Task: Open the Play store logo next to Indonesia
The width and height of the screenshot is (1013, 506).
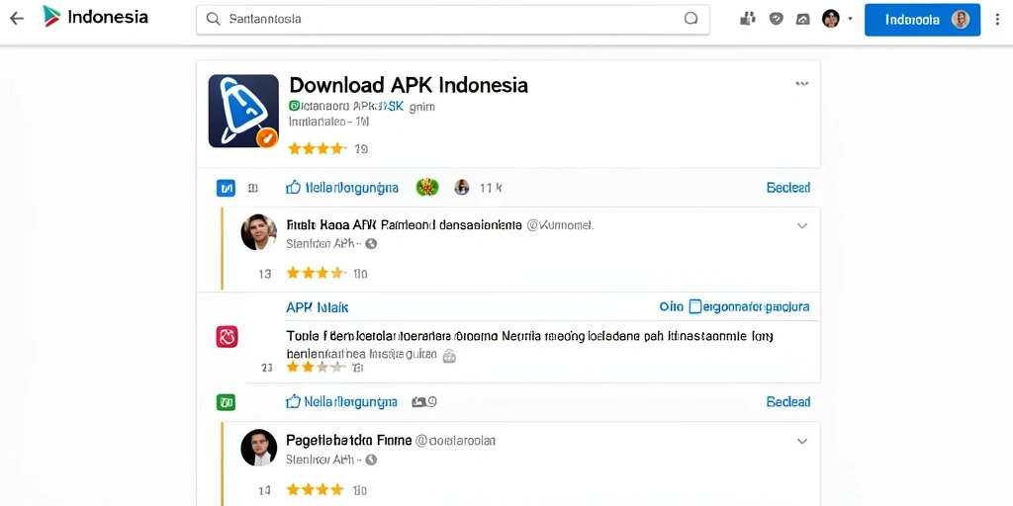Action: (x=51, y=17)
